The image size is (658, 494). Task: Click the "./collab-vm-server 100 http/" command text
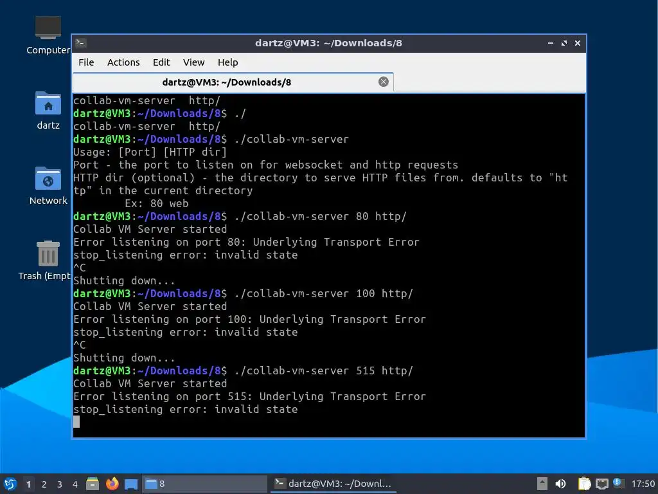click(x=324, y=293)
